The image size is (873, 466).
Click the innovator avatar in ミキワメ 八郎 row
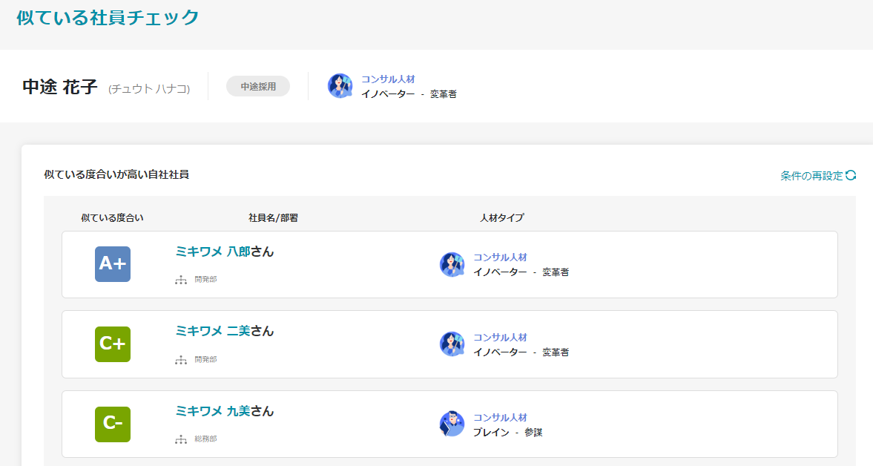(452, 264)
